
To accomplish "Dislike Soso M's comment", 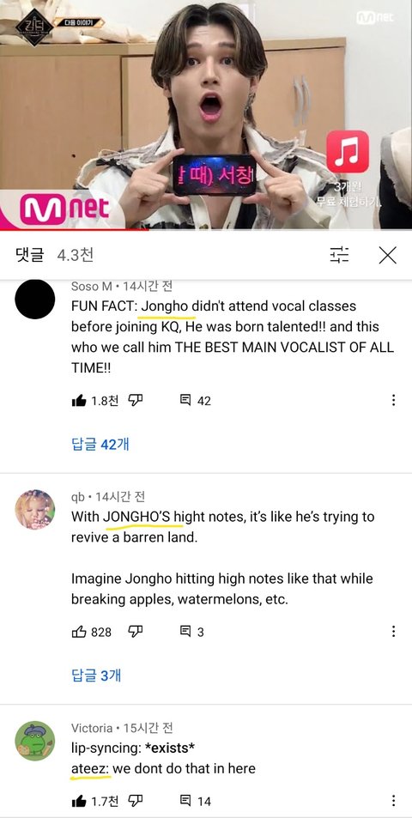I will pyautogui.click(x=136, y=400).
